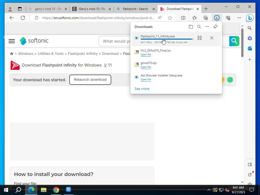This screenshot has height=195, width=260.
Task: Close the flashpoint - Search tab
Action: (x=154, y=9)
